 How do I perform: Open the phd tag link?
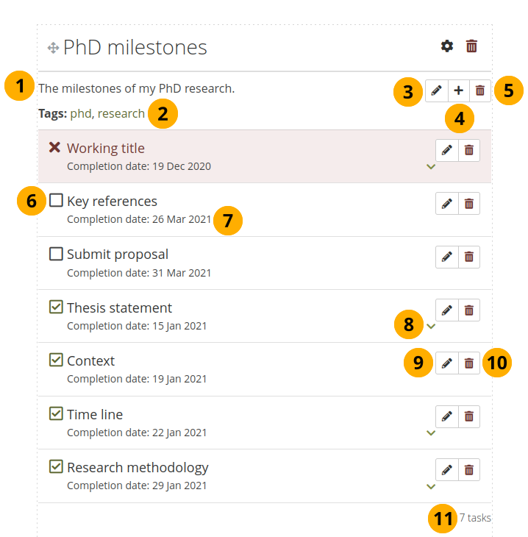coord(81,113)
